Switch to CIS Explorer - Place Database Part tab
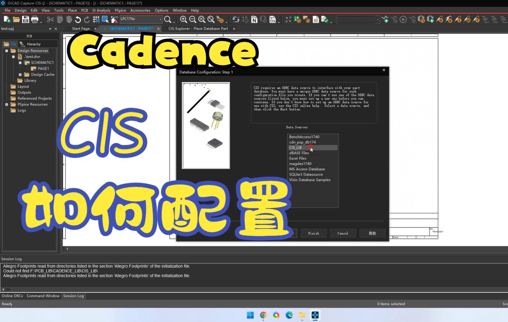Viewport: 508px width, 322px height. 198,29
